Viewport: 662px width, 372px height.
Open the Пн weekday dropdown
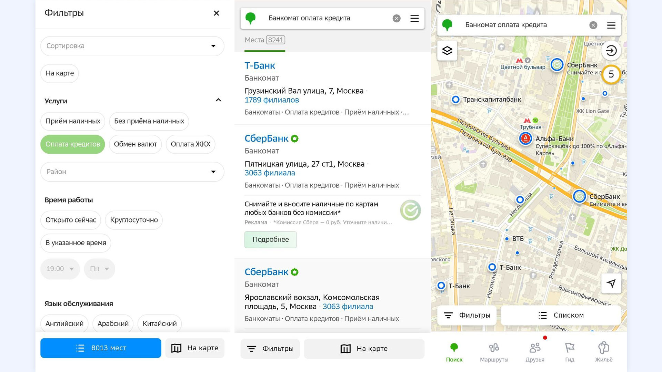click(x=99, y=269)
